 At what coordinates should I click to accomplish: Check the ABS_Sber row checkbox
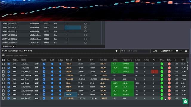(x=3, y=64)
